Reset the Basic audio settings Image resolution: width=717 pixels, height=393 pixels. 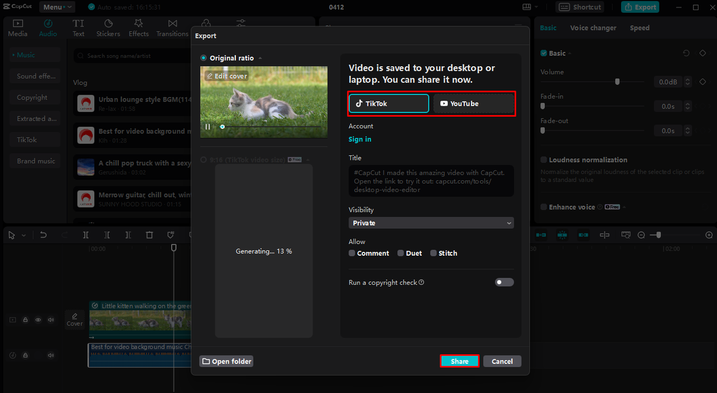pos(686,53)
